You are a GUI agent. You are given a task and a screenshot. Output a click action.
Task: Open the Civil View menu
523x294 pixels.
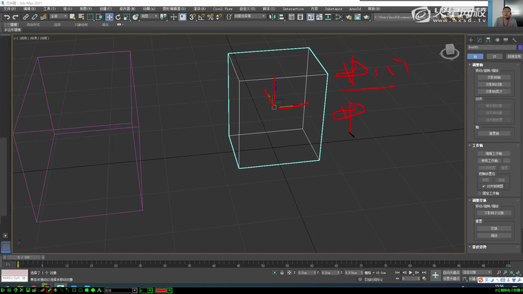click(x=222, y=9)
